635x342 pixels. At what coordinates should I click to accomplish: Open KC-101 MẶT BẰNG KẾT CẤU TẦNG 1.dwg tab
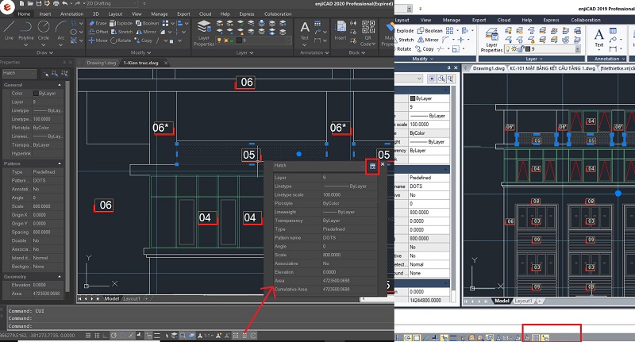552,68
